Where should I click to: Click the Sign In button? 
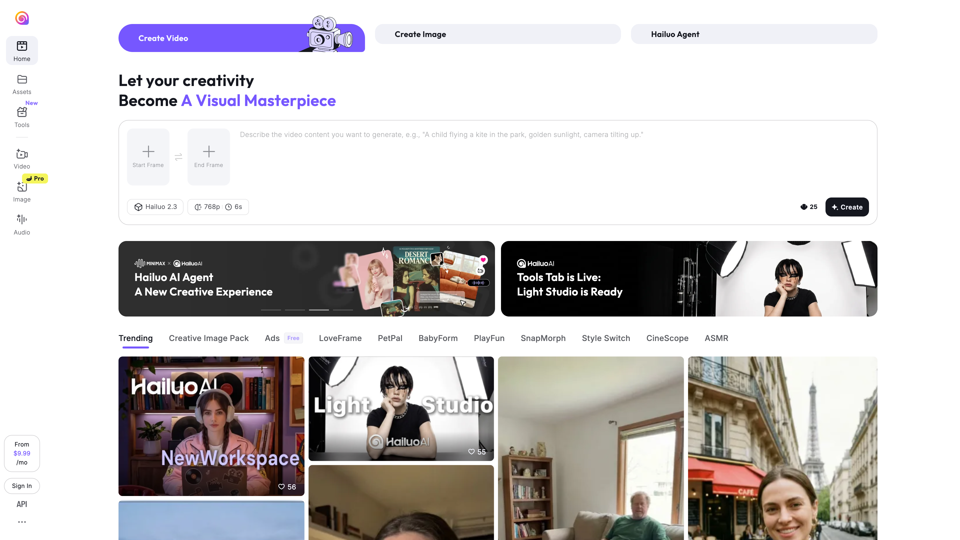click(x=21, y=485)
